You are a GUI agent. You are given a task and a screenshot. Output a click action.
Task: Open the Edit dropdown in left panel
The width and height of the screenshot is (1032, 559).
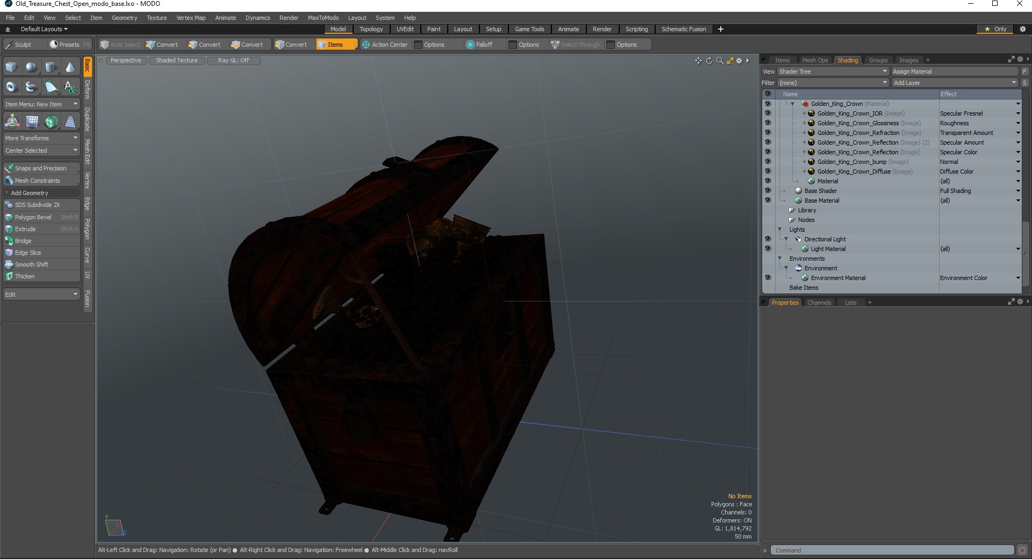(41, 295)
